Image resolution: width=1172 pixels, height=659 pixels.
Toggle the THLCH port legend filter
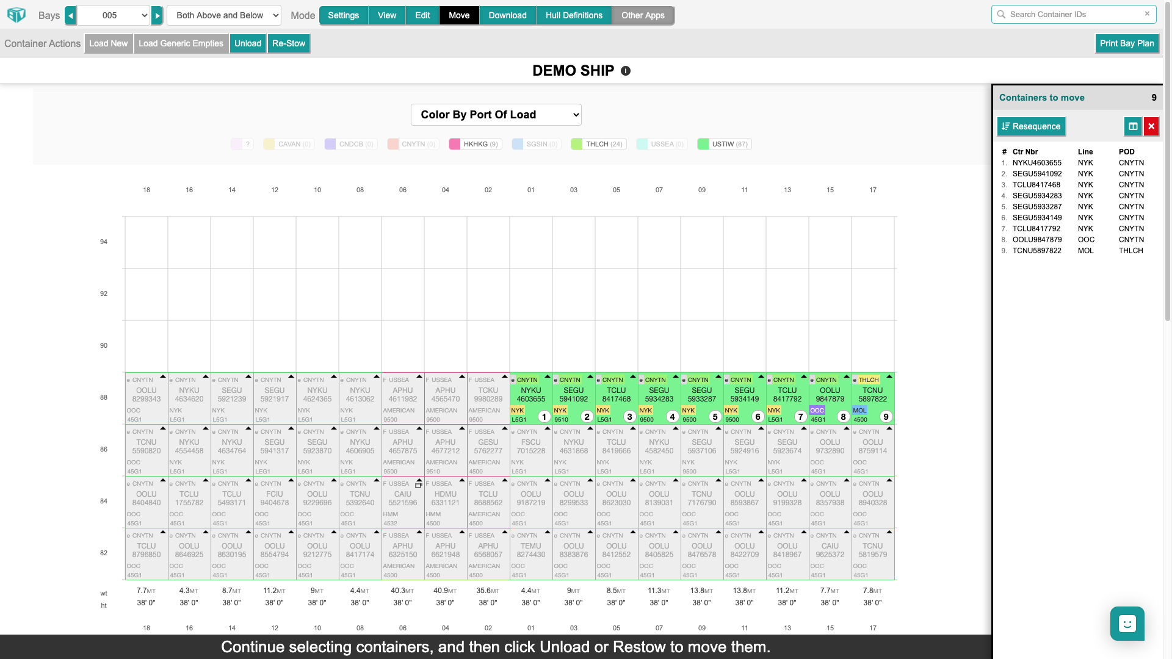tap(598, 144)
